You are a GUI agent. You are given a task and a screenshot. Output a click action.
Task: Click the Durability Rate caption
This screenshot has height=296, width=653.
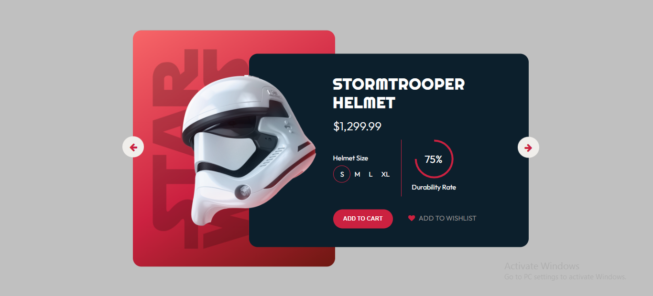click(434, 187)
